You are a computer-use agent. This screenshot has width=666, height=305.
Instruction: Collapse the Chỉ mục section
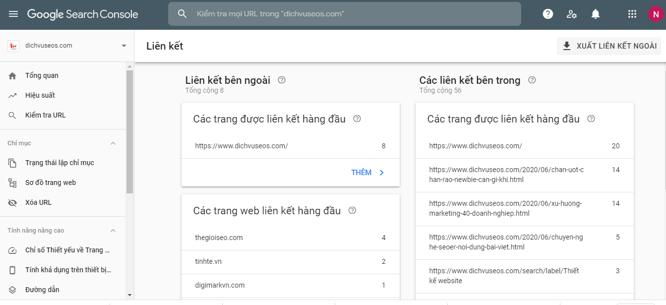point(113,143)
